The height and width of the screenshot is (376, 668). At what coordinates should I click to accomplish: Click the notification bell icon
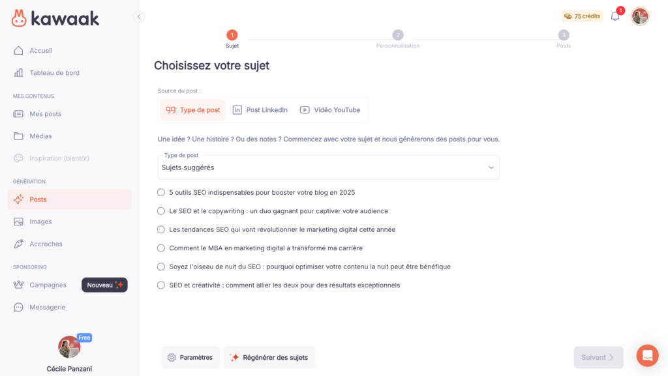tap(614, 16)
